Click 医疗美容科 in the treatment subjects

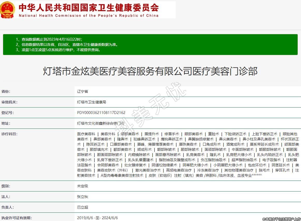(x=86, y=134)
